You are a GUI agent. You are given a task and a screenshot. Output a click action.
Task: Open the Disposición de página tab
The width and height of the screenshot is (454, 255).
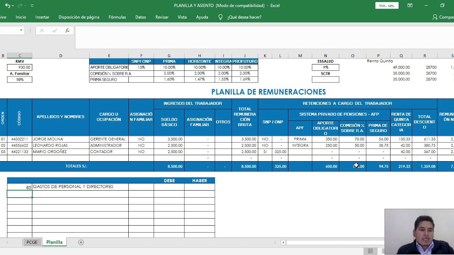[79, 17]
